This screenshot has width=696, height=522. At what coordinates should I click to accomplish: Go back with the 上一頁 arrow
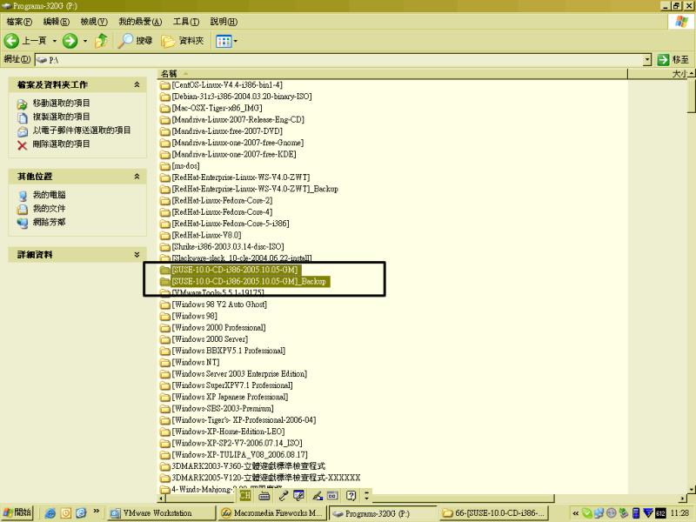click(x=25, y=41)
